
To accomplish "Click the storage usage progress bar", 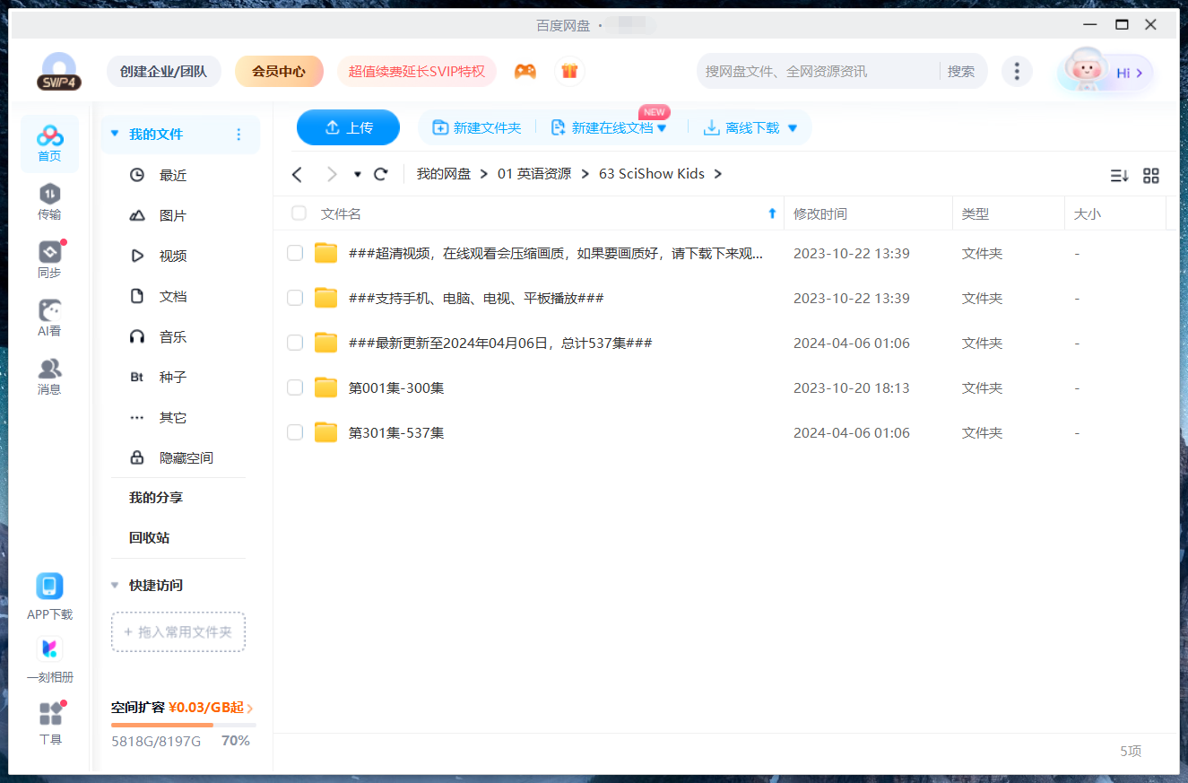I will [x=184, y=725].
